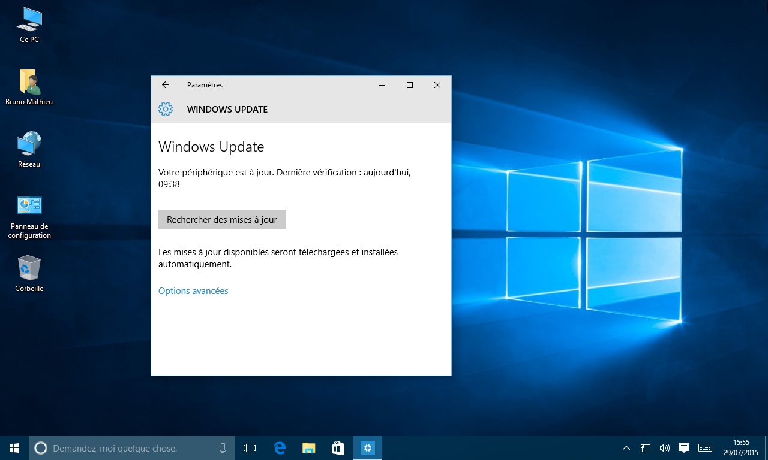
Task: Open the Options avancées link
Action: 193,291
